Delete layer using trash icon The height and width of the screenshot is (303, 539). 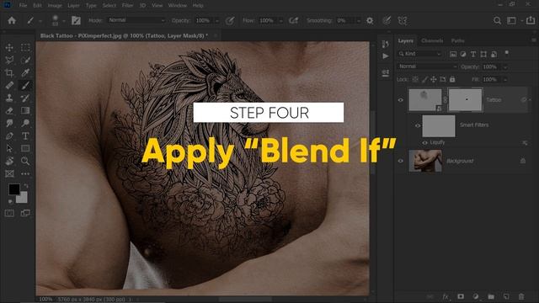point(521,296)
